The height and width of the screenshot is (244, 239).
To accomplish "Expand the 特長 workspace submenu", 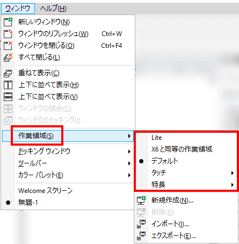I will [186, 184].
